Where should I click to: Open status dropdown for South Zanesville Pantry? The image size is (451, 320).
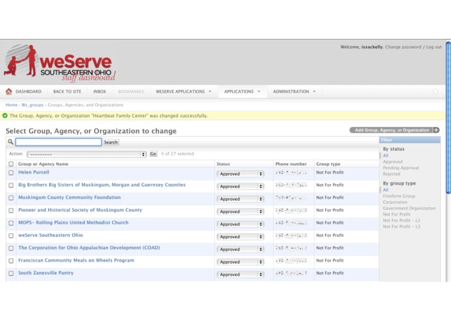(x=241, y=275)
